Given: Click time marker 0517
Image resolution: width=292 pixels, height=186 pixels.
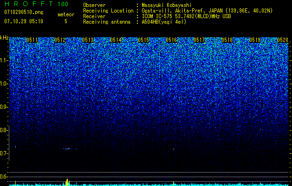Looking at the screenshot, I should click(199, 40).
